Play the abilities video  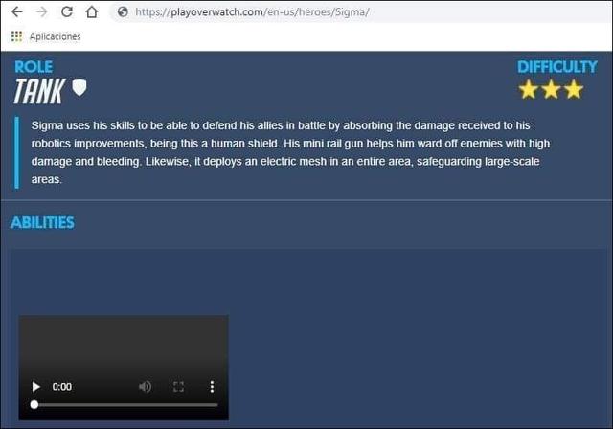tap(35, 387)
